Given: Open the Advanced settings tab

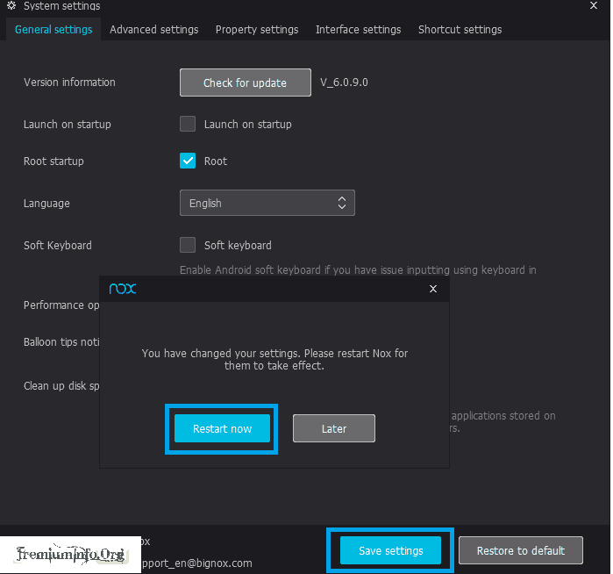Looking at the screenshot, I should tap(154, 29).
